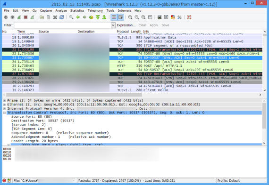269x185 pixels.
Task: Restart the running live capture
Action: point(32,17)
